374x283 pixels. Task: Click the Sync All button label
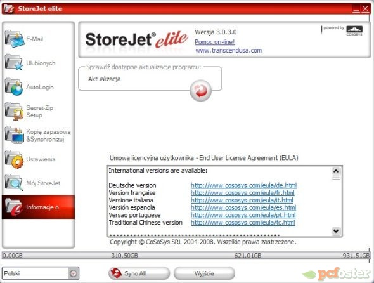point(135,273)
